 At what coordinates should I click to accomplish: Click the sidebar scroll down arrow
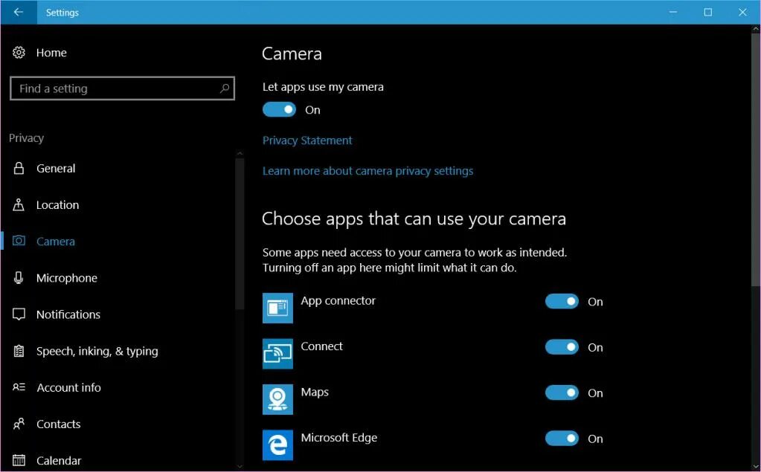240,465
